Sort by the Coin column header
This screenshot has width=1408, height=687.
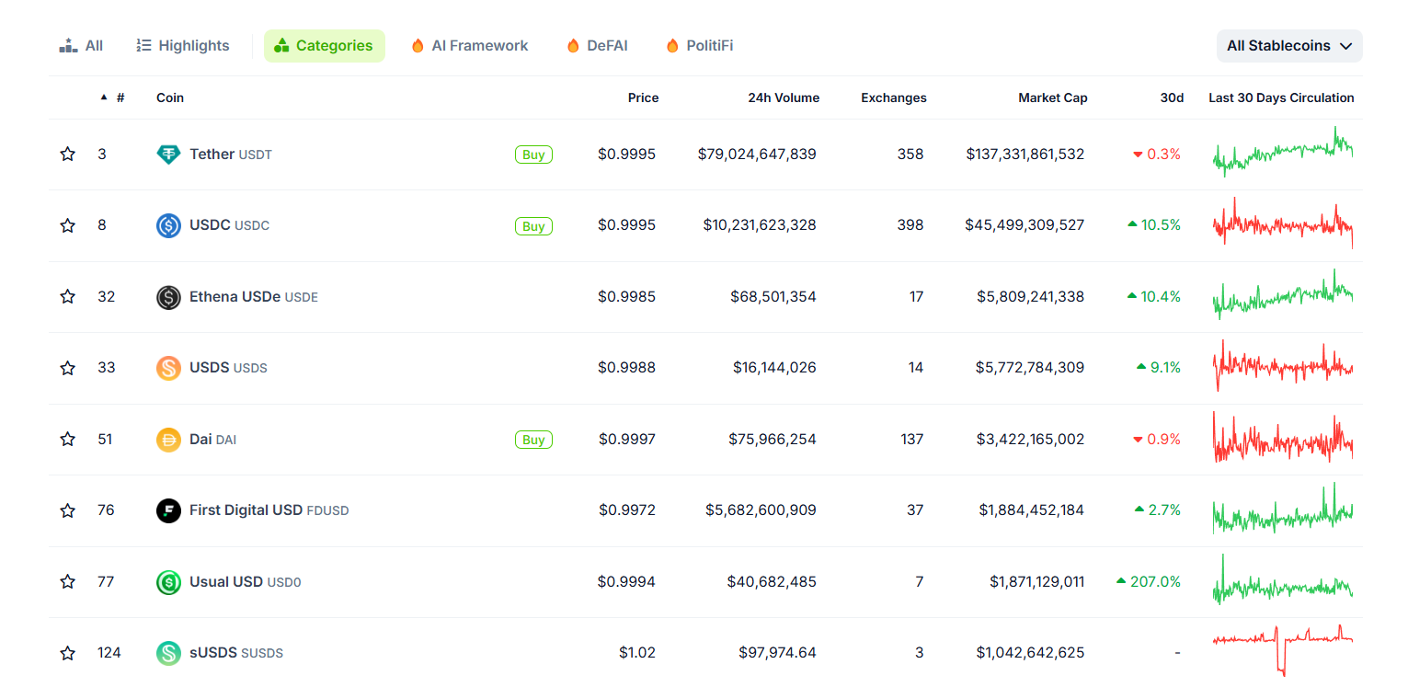point(170,97)
